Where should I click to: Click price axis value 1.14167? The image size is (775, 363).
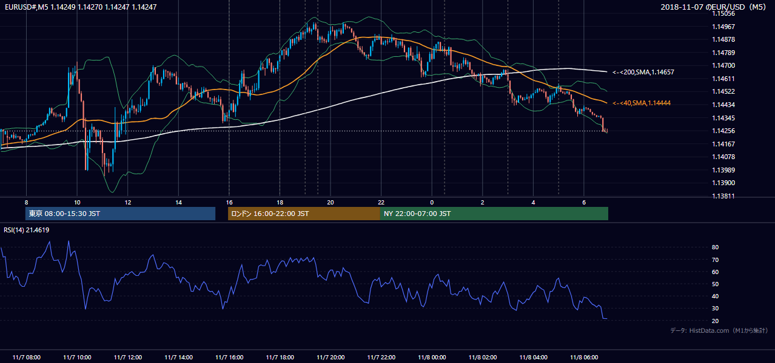pos(723,143)
